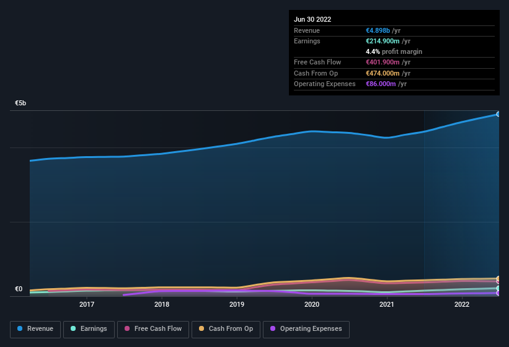The image size is (509, 347).
Task: Click the 2021 axis label
Action: (387, 304)
